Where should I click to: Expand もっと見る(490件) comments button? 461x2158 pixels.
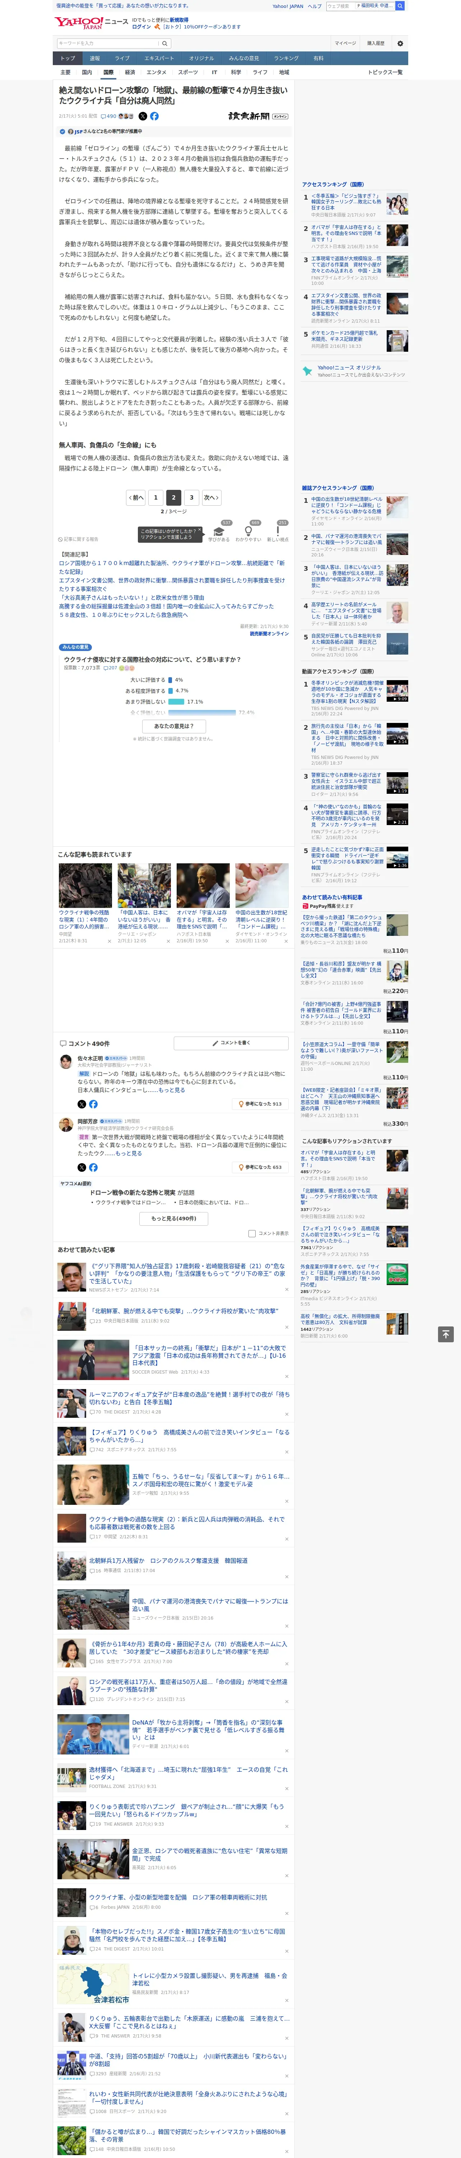point(174,1218)
